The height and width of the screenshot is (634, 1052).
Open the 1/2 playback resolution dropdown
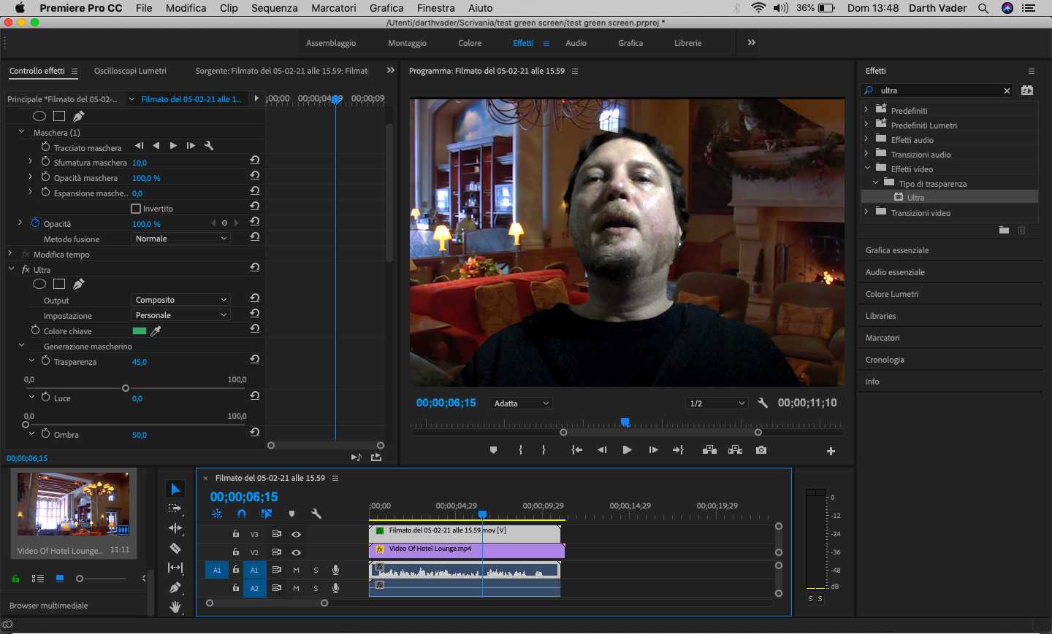[x=717, y=403]
